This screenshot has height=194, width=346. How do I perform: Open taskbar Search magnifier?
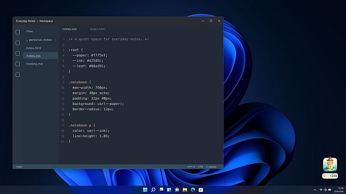[x=153, y=190]
